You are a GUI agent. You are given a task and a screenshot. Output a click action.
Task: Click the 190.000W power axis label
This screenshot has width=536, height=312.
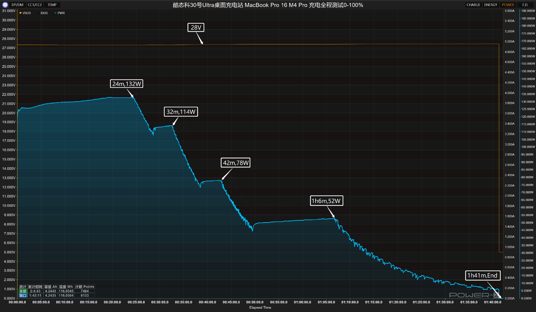tap(528, 11)
